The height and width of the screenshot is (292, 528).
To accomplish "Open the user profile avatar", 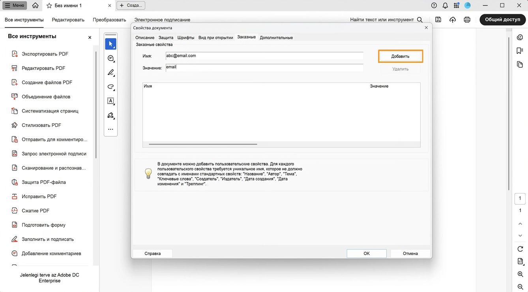I will click(x=468, y=6).
